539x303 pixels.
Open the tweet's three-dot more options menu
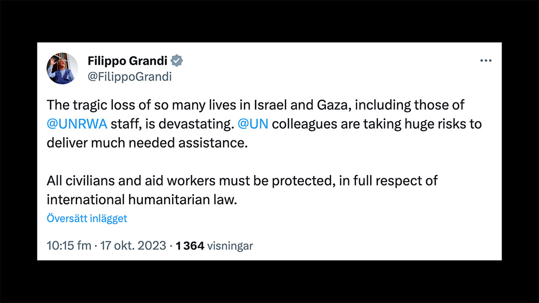point(486,61)
